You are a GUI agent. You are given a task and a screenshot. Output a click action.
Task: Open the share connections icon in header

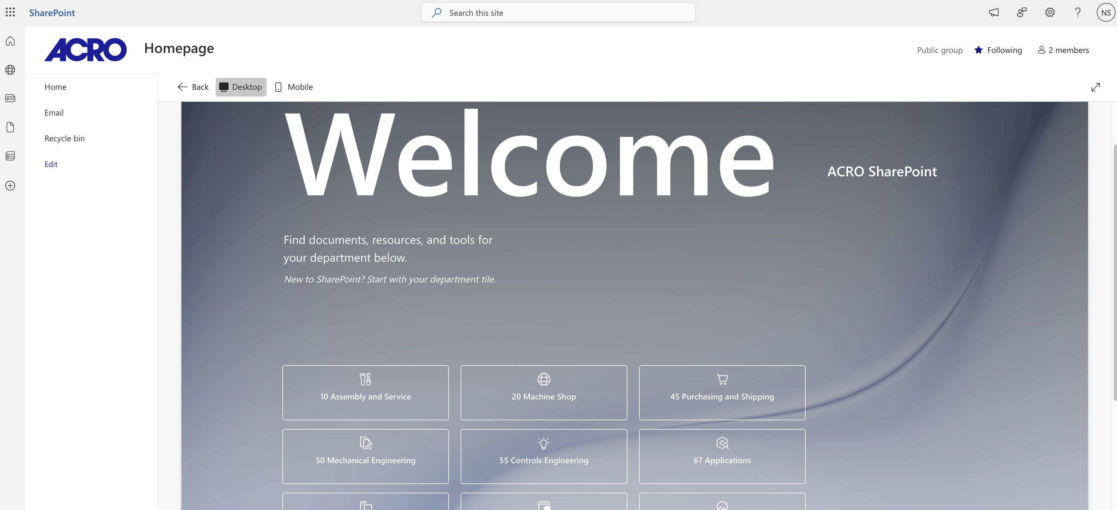(x=1022, y=13)
